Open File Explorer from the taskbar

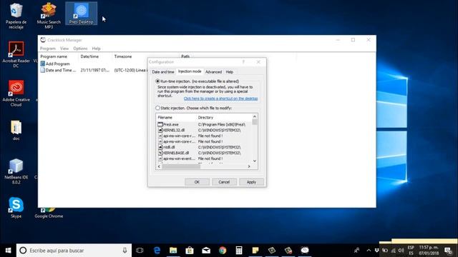click(173, 251)
